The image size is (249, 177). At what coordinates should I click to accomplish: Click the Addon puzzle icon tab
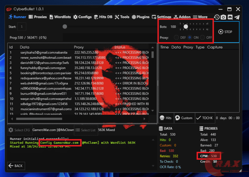click(182, 17)
